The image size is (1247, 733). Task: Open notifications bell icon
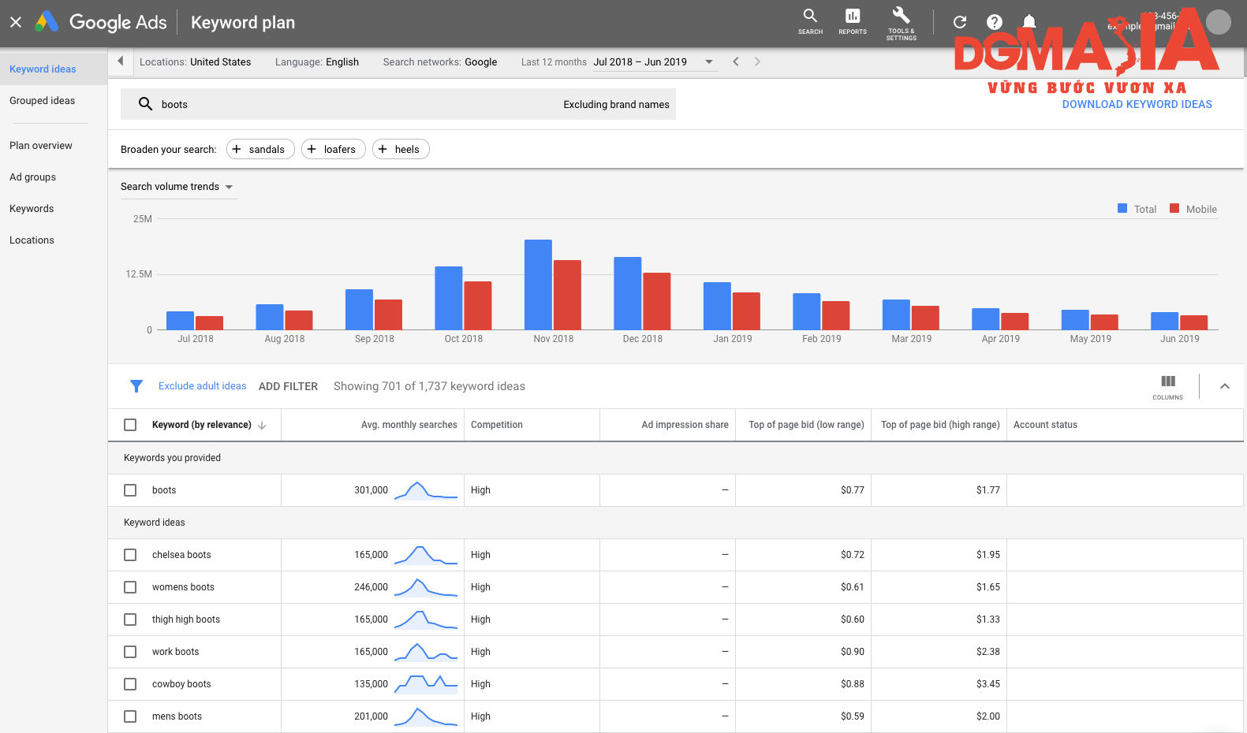(1029, 22)
